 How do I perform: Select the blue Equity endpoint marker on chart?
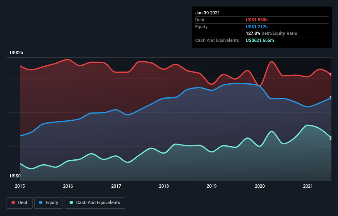(331, 98)
